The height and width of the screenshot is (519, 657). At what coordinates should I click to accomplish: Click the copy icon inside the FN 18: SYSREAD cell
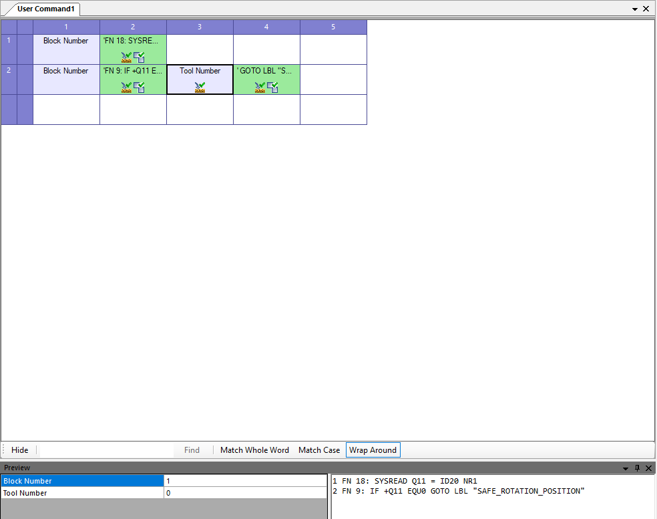(140, 57)
